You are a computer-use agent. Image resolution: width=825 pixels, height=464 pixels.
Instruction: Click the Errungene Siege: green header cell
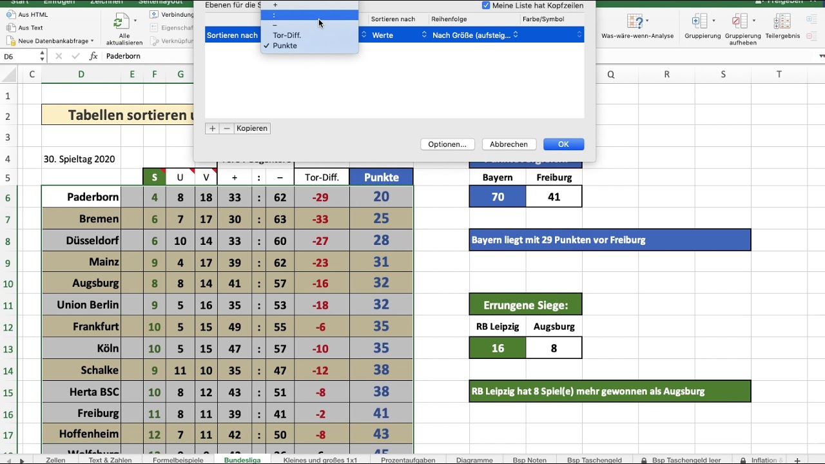coord(526,305)
